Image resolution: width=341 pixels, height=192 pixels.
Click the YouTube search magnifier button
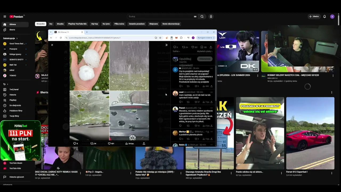(x=202, y=17)
